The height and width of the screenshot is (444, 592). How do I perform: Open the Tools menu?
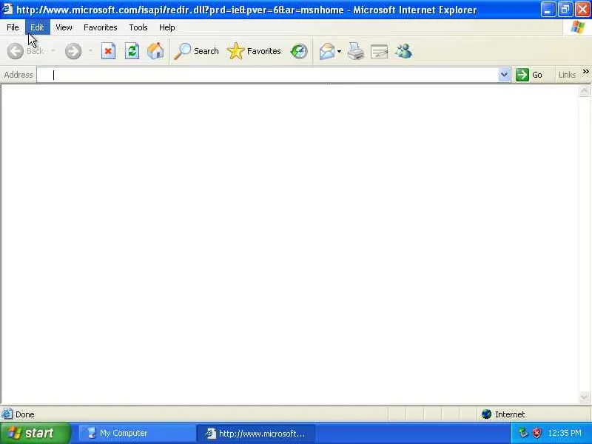(x=138, y=27)
